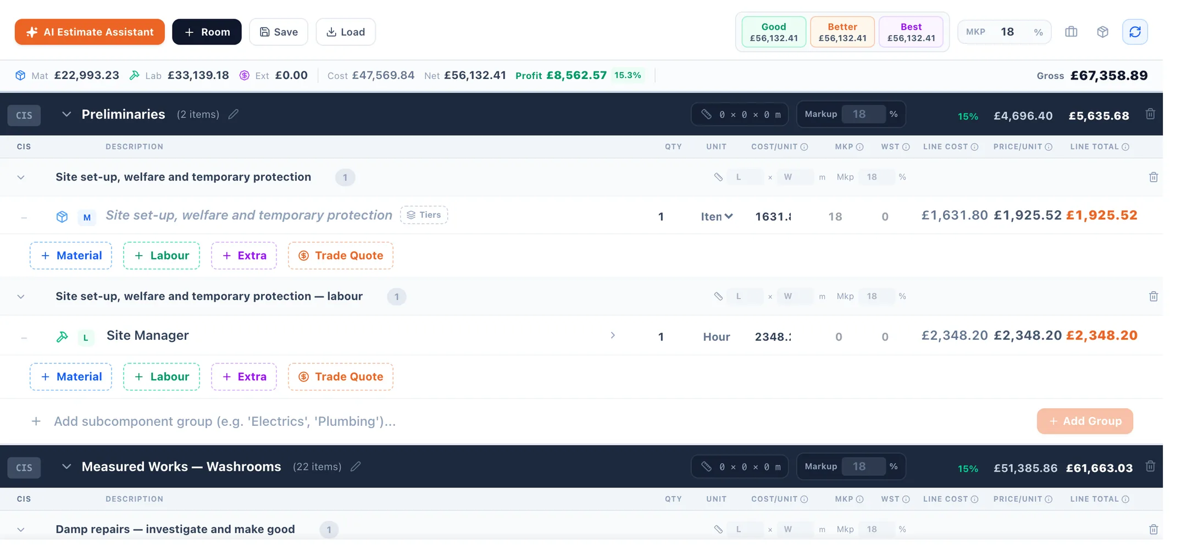Edit Preliminaries section Markup field
Viewport: 1187px width, 545px height.
(863, 114)
